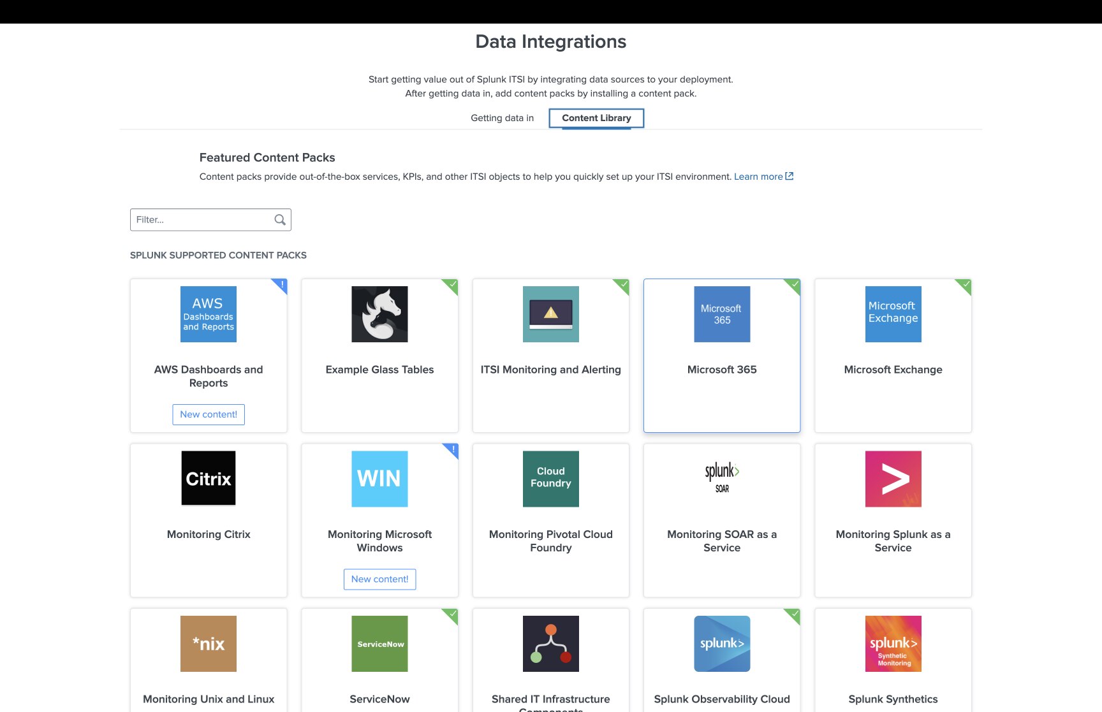The height and width of the screenshot is (712, 1102).
Task: Click the search magnifier in the filter box
Action: pos(279,219)
